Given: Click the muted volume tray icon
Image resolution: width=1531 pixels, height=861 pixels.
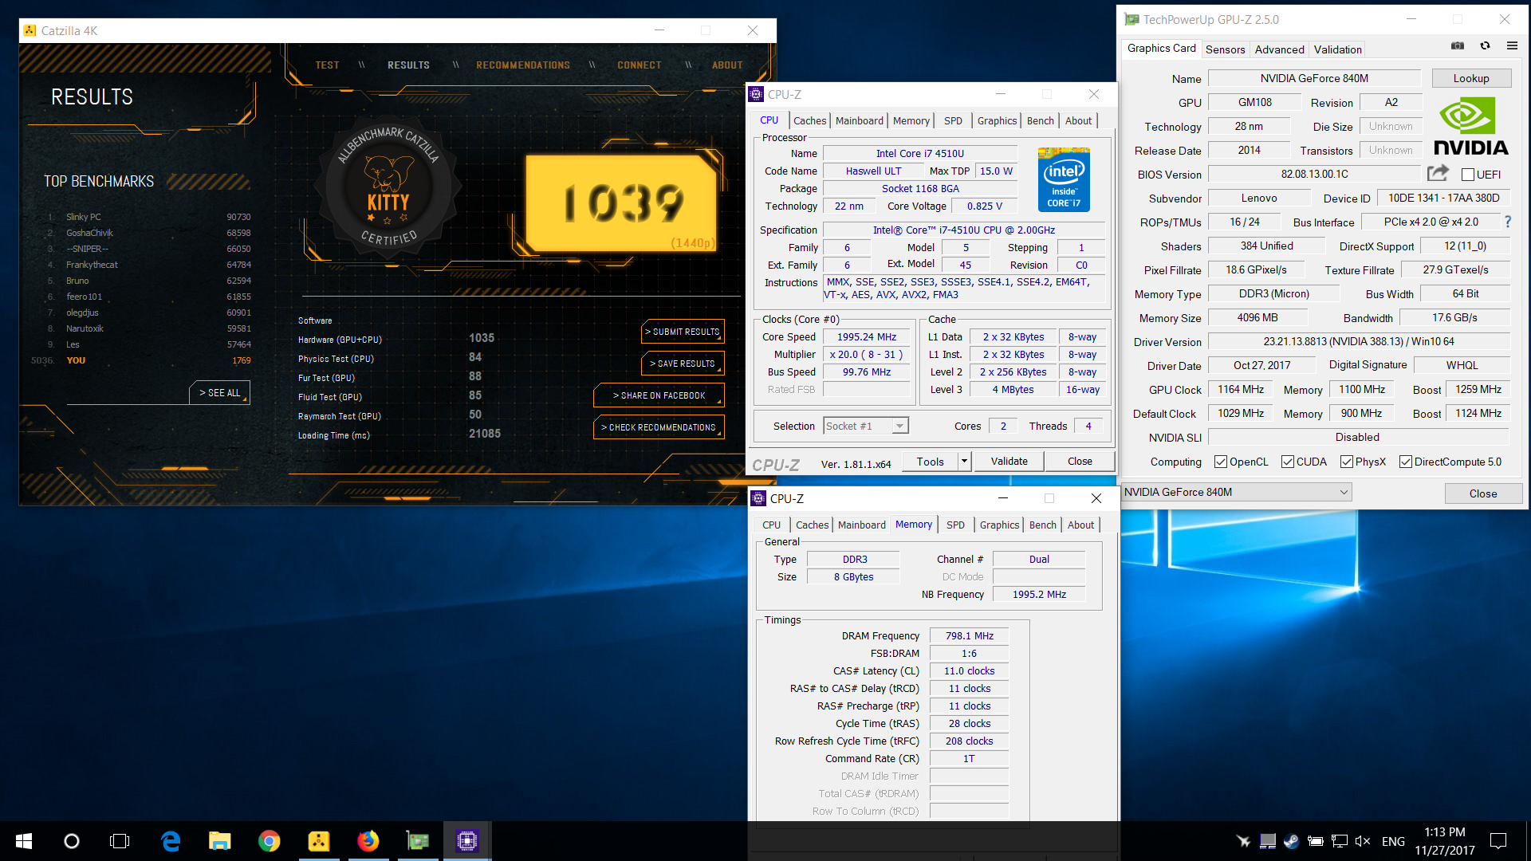Looking at the screenshot, I should (x=1363, y=841).
